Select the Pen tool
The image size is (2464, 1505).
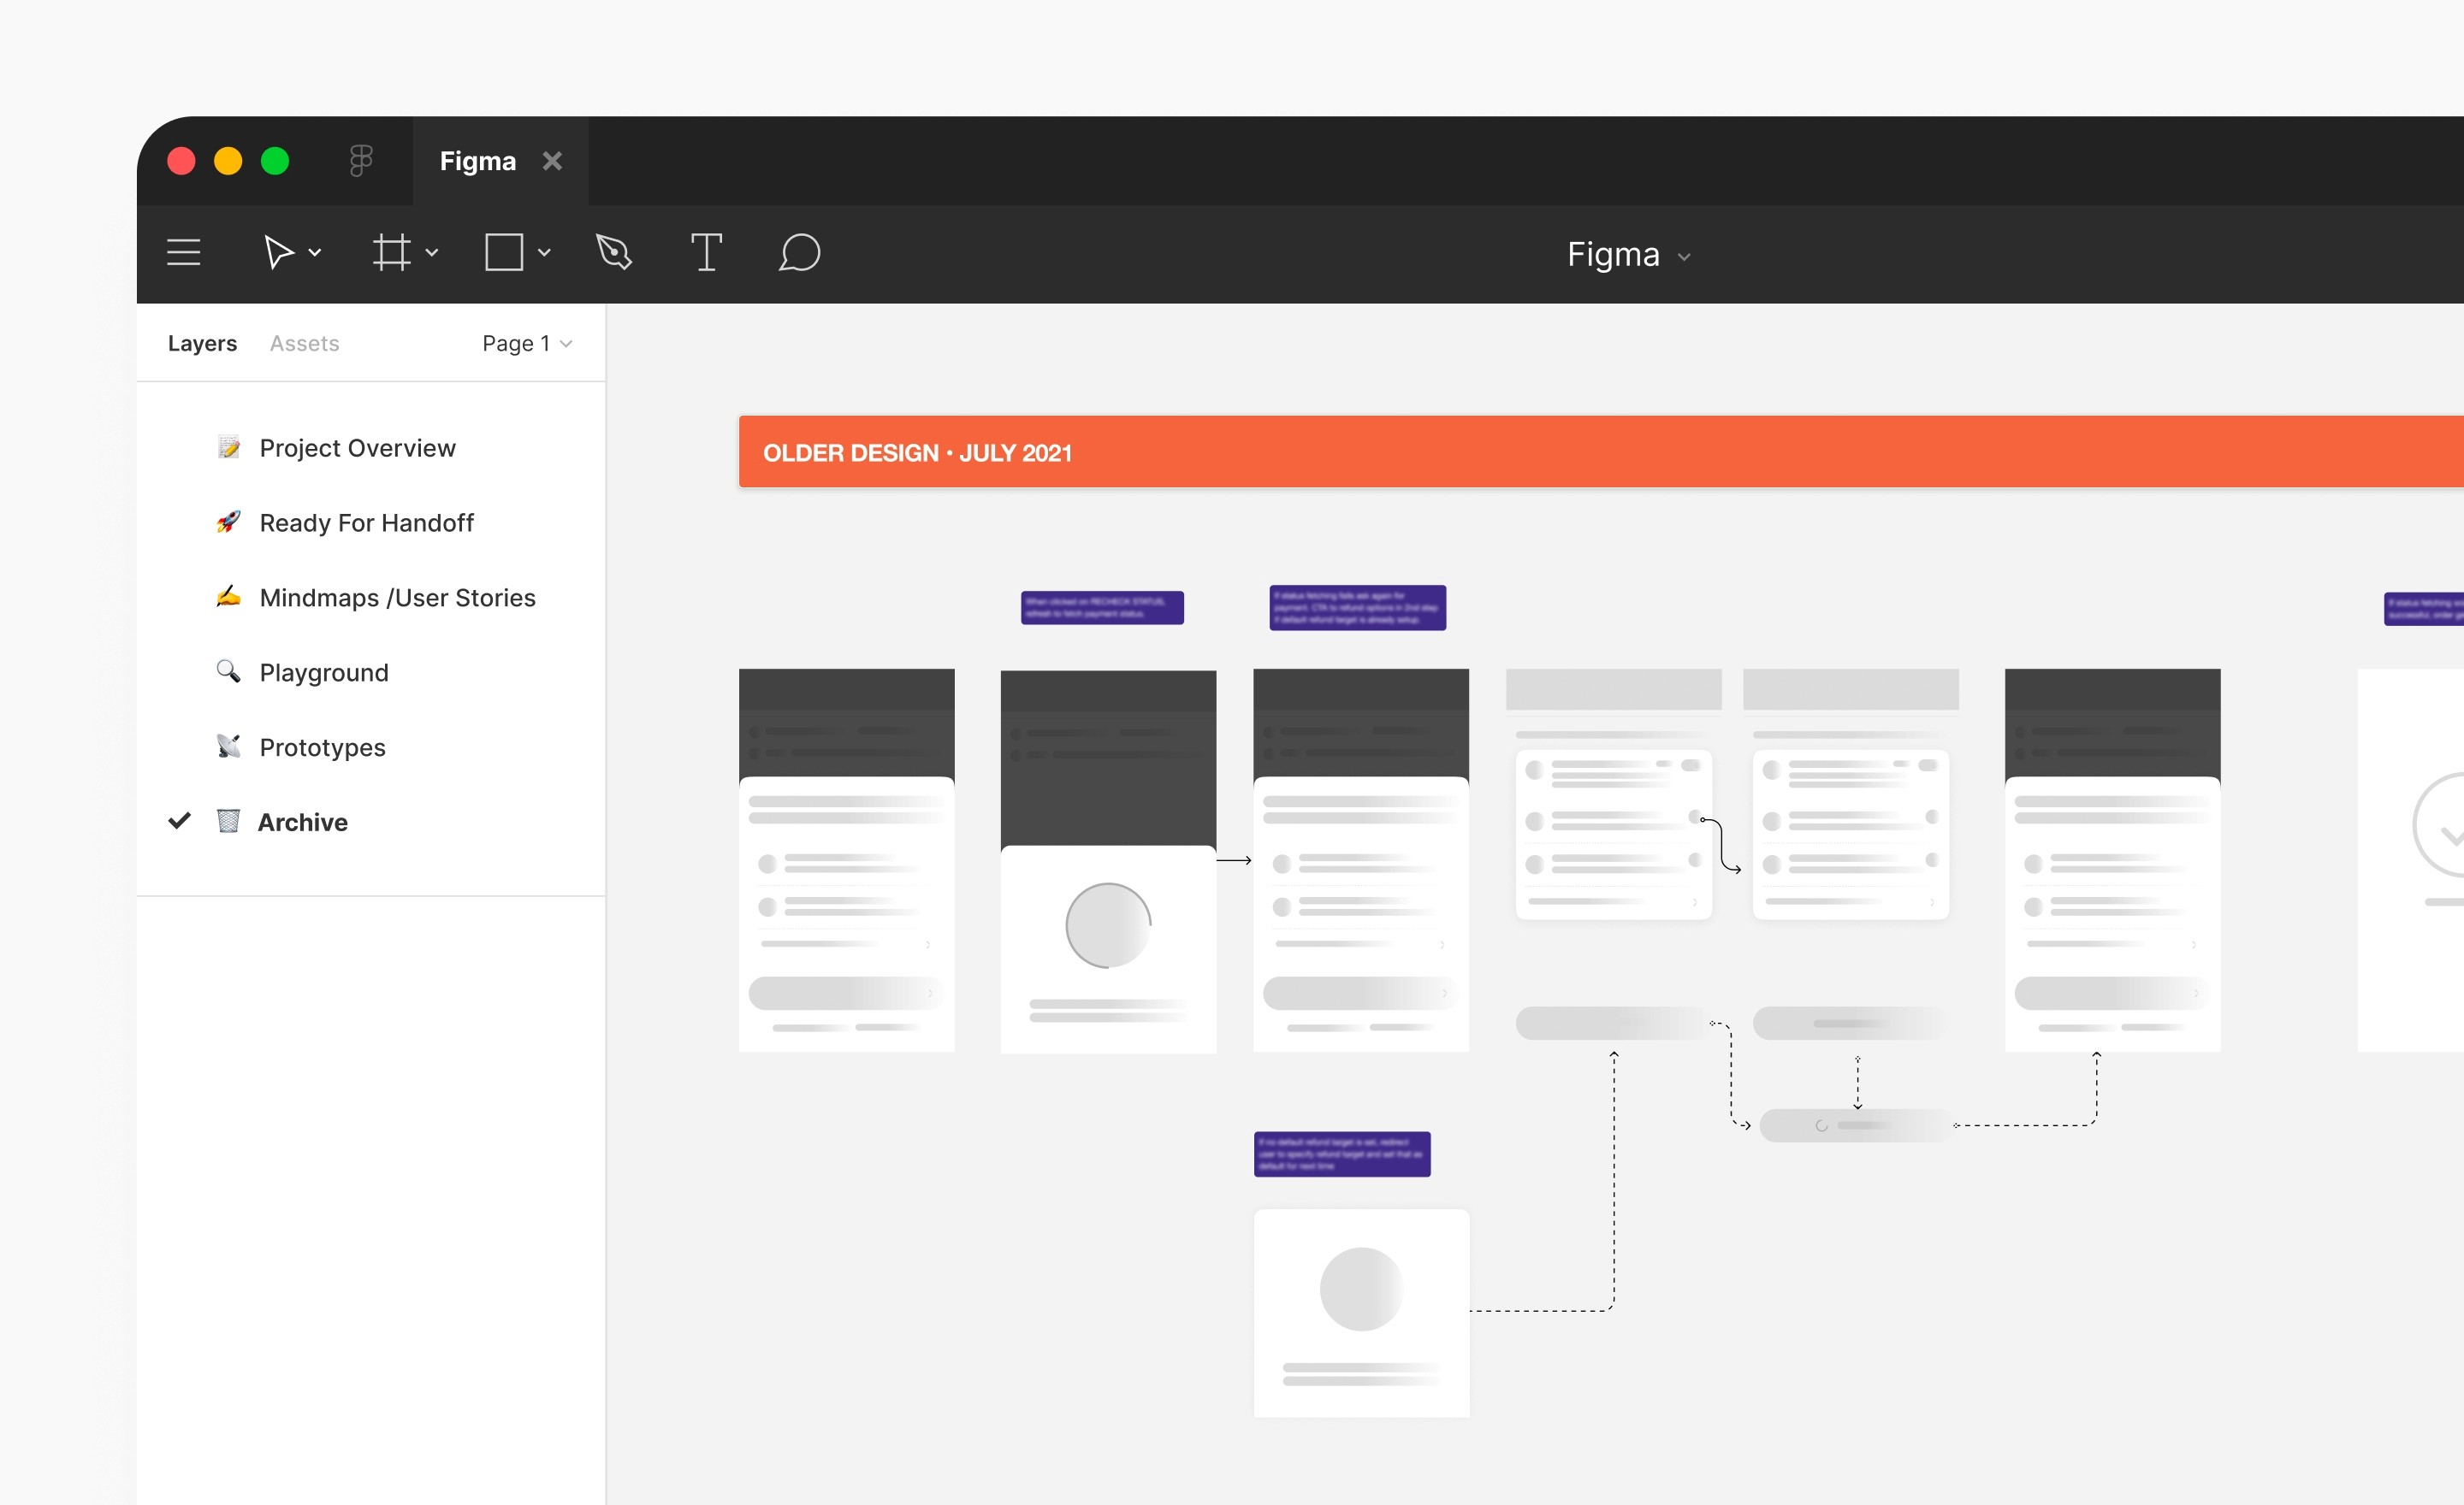pos(614,253)
